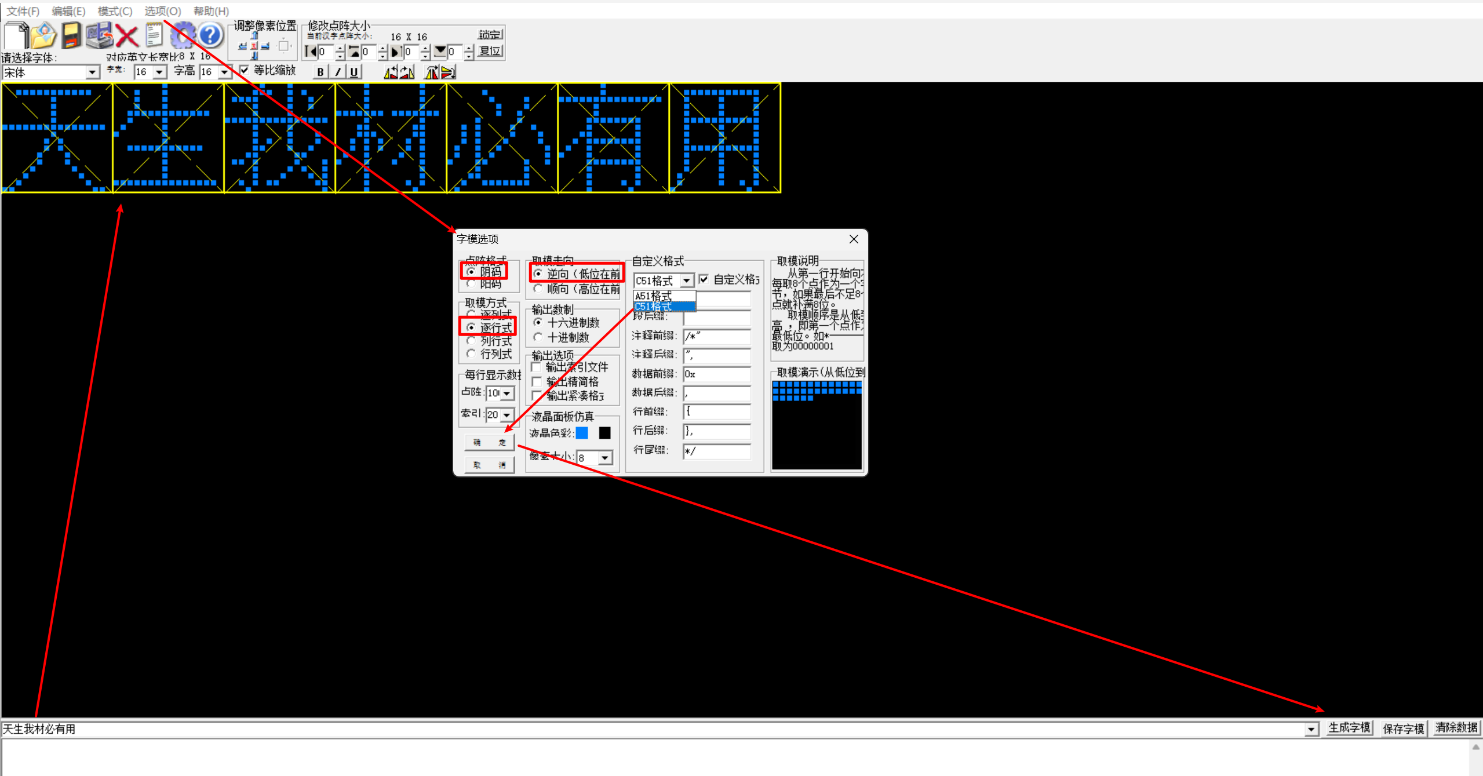Image resolution: width=1483 pixels, height=776 pixels.
Task: Click the blue question mark help icon
Action: tap(210, 36)
